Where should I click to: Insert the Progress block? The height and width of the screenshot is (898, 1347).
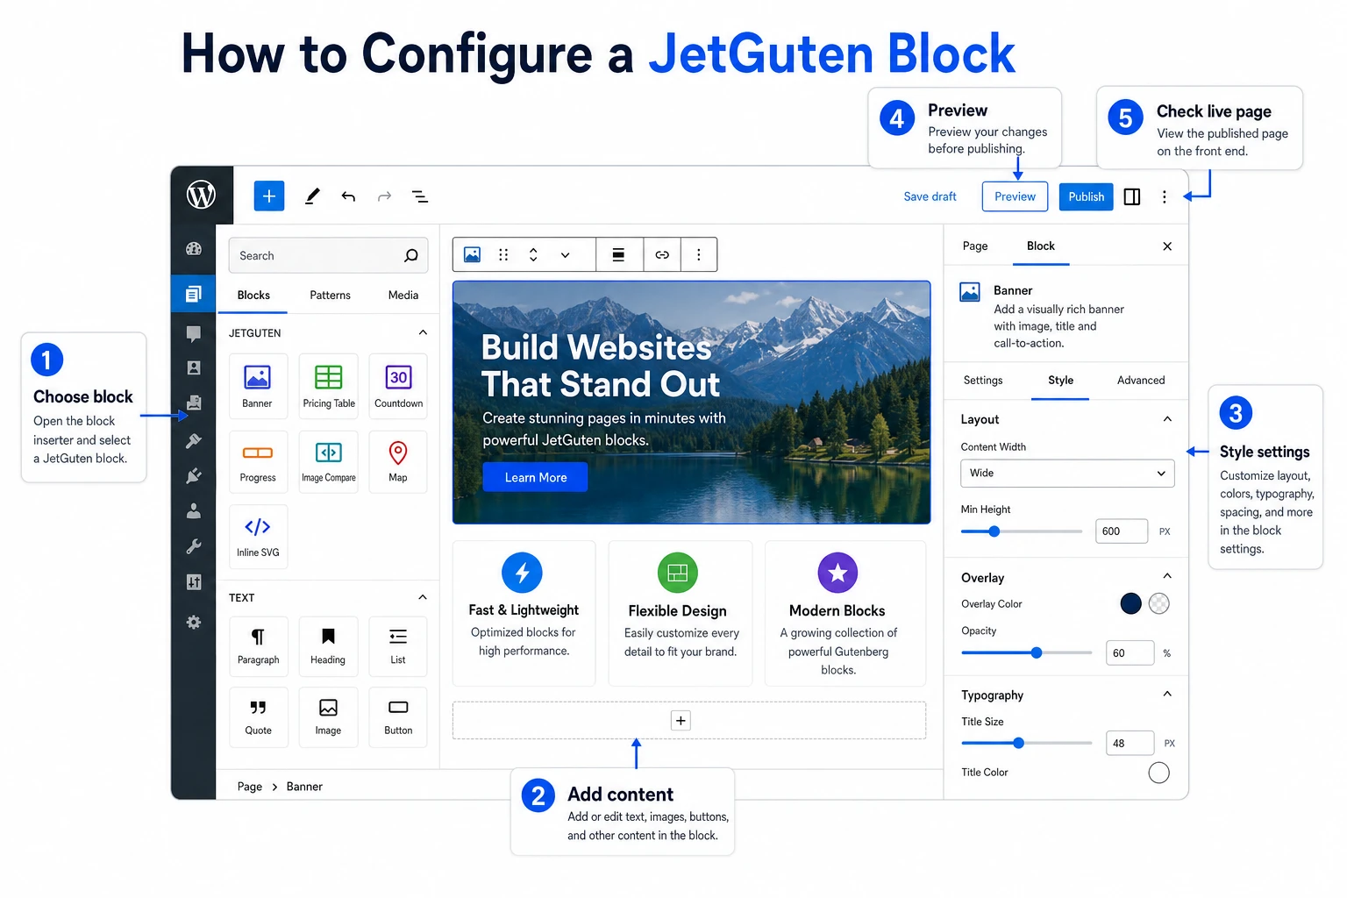coord(258,462)
